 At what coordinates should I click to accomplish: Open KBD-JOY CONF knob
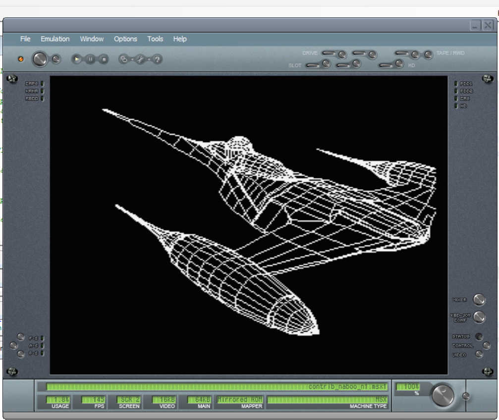click(479, 317)
